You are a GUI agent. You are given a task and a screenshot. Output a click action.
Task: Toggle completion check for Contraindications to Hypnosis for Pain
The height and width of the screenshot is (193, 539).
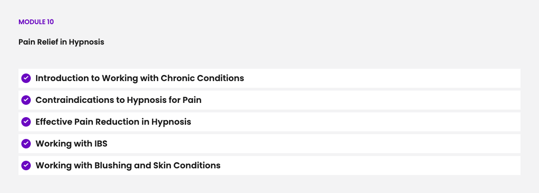coord(26,100)
